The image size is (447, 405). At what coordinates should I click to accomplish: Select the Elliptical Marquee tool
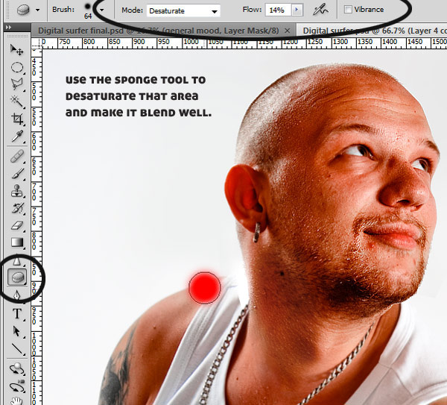17,68
